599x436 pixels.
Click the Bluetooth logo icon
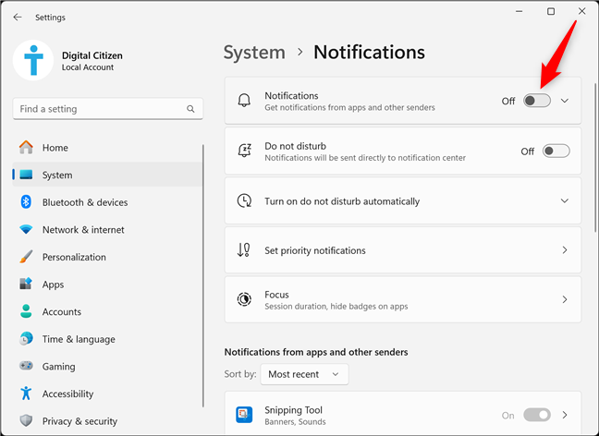(x=26, y=202)
